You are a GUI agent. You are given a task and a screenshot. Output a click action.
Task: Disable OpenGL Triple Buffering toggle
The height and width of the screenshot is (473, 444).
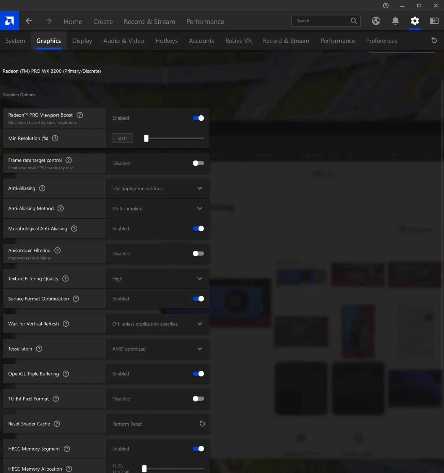click(198, 374)
